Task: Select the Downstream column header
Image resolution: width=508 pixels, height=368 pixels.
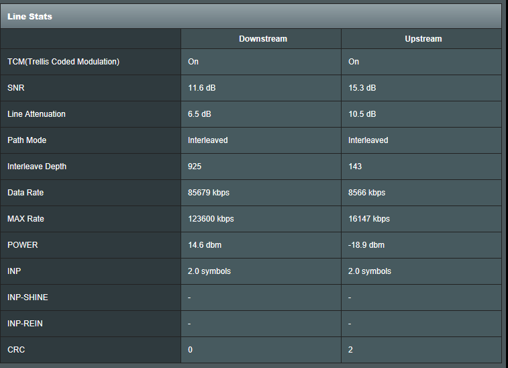Action: (262, 39)
